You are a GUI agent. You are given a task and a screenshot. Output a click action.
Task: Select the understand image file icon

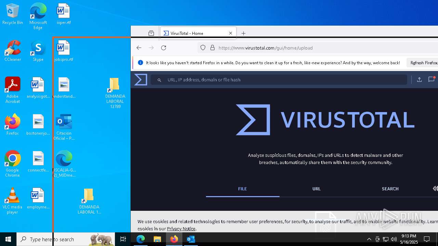[64, 88]
